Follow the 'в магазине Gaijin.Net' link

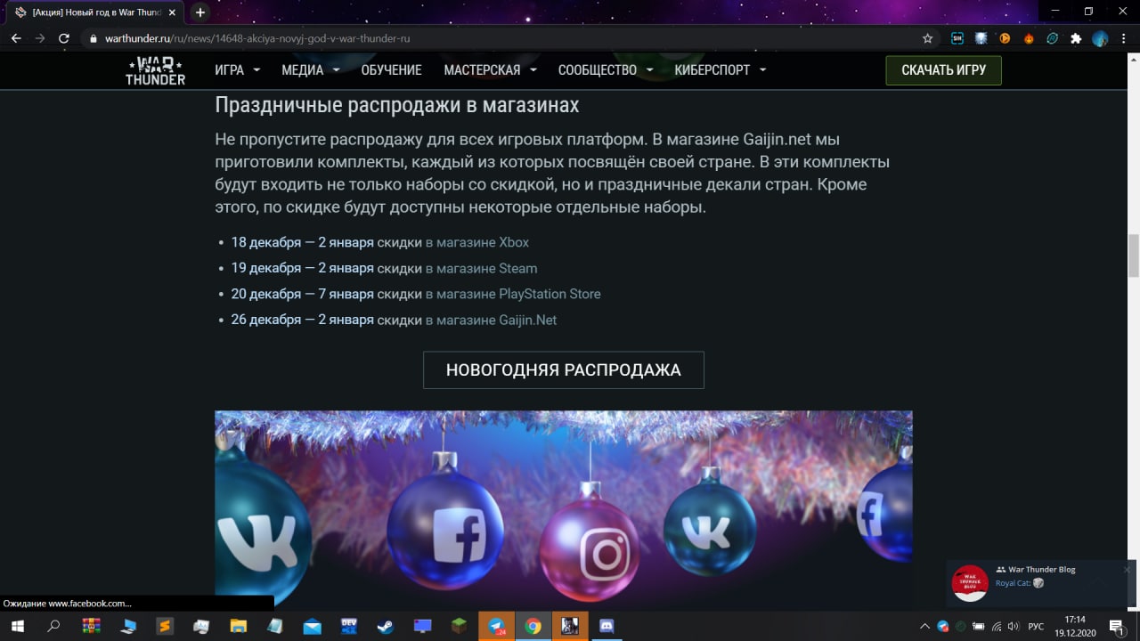[491, 320]
